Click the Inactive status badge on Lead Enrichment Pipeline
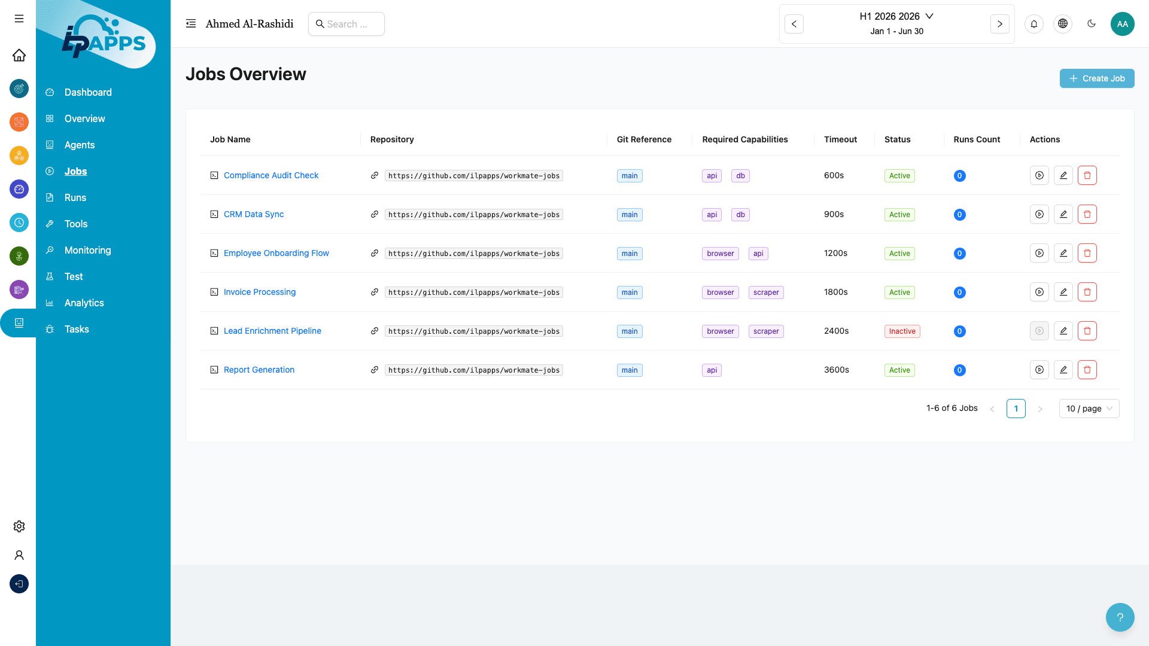The image size is (1149, 646). pyautogui.click(x=902, y=331)
